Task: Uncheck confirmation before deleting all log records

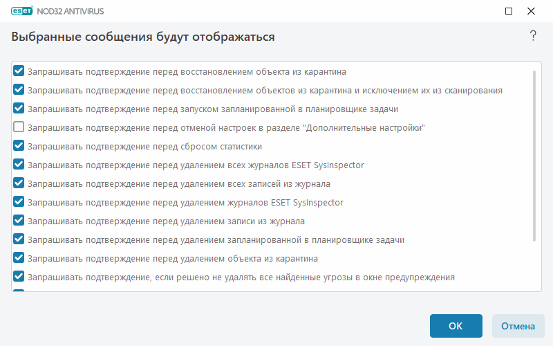Action: 19,183
